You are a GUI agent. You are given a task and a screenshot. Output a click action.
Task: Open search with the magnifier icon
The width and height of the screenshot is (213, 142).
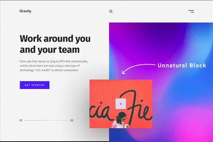[111, 11]
